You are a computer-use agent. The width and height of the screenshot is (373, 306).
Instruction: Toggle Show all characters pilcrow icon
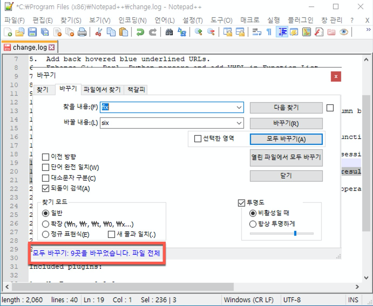[x=269, y=32]
